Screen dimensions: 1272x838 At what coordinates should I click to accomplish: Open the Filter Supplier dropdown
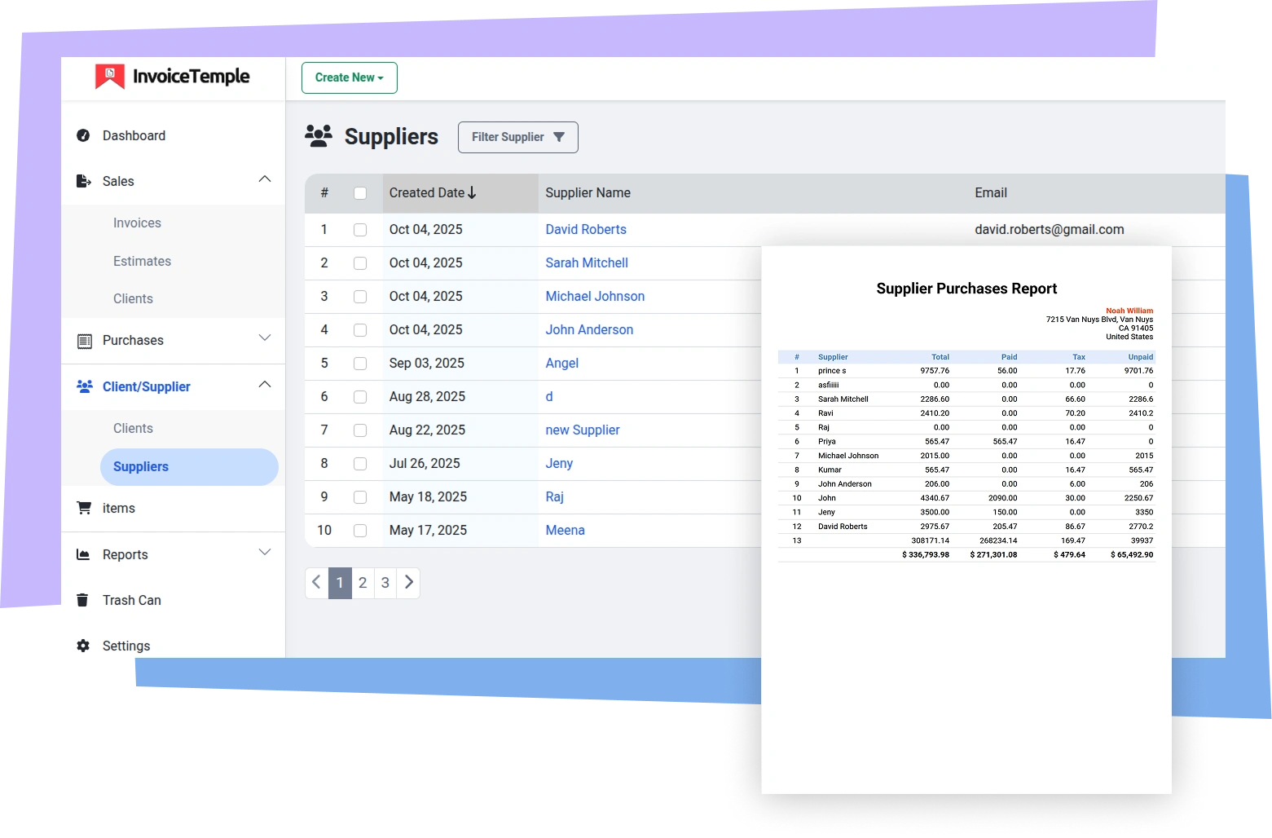pyautogui.click(x=517, y=137)
